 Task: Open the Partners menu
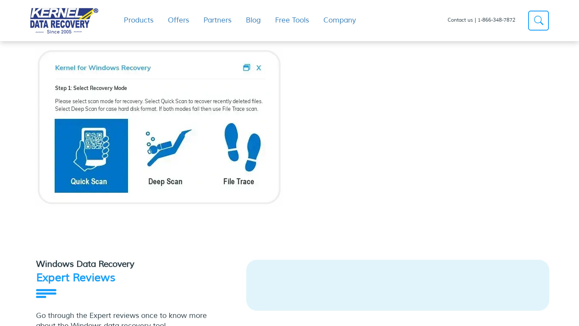(x=217, y=20)
